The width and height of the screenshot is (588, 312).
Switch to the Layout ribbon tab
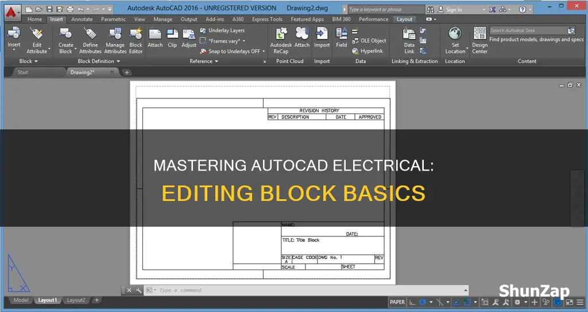tap(405, 19)
